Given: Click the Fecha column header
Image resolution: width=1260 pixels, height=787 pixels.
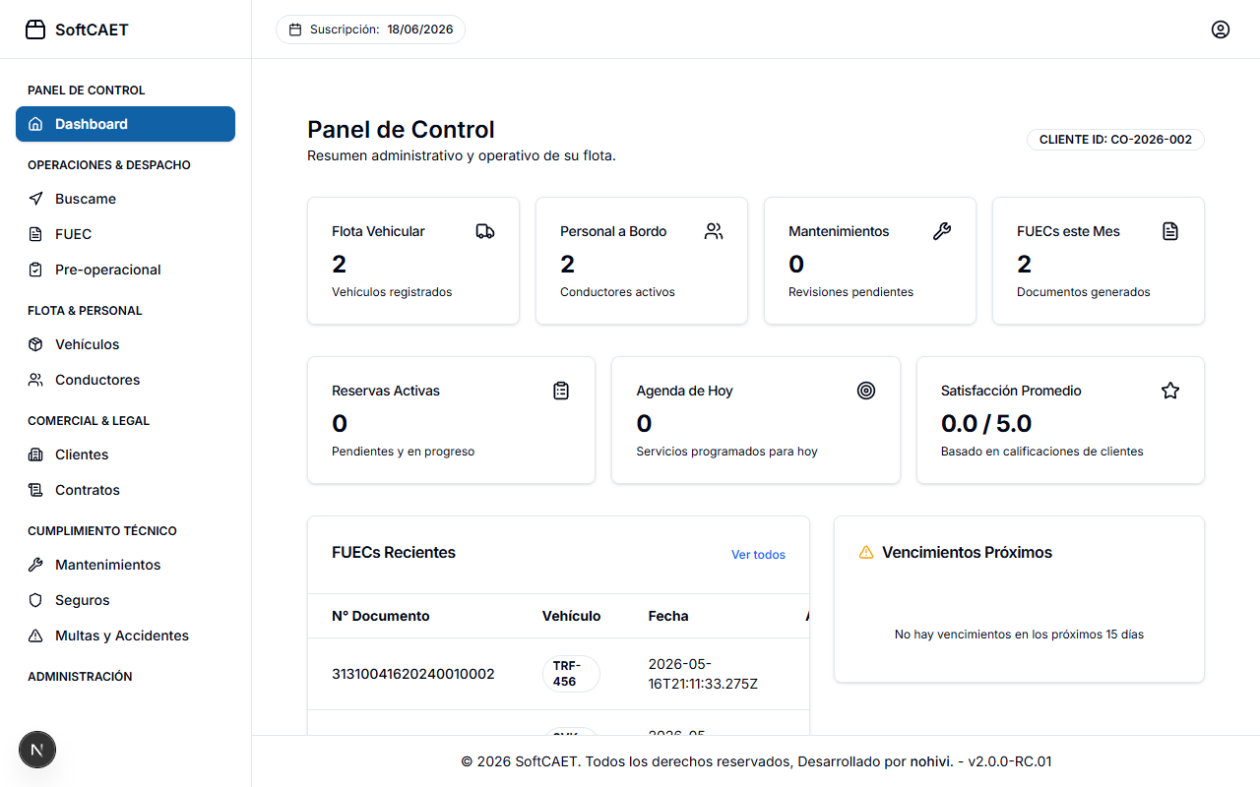Looking at the screenshot, I should 668,616.
